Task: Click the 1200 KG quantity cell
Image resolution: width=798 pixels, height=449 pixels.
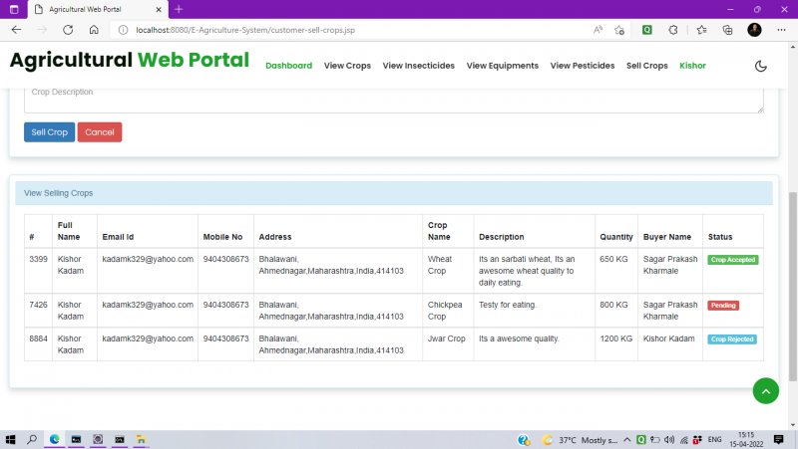Action: (615, 344)
